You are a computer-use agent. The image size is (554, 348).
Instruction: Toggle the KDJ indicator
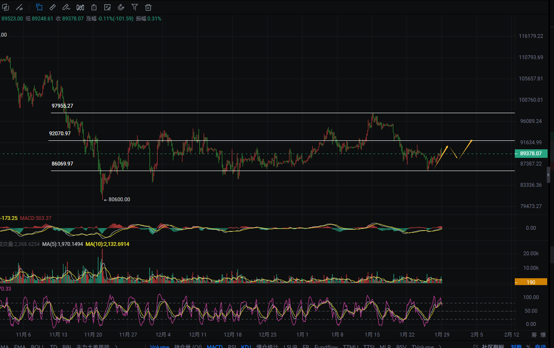246,346
